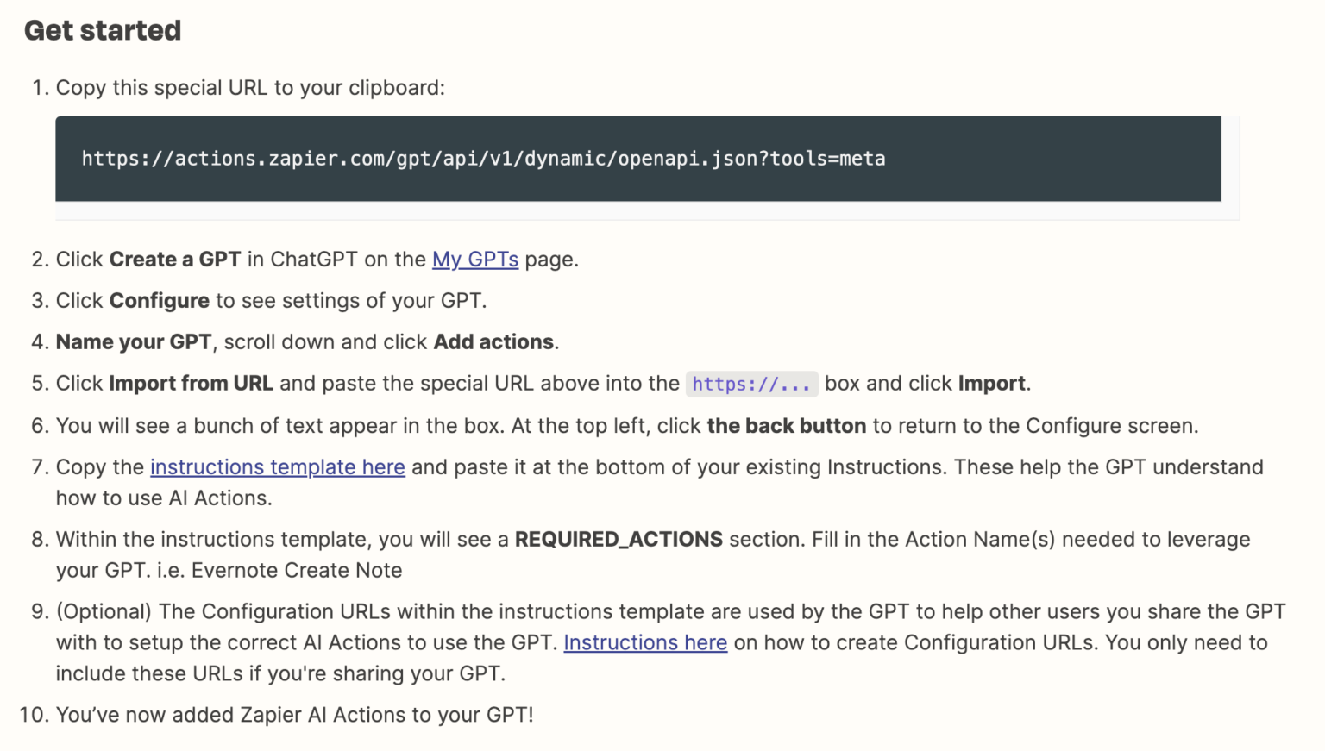Click the bold REQUIRED_ACTIONS text
1325x751 pixels.
pos(619,540)
